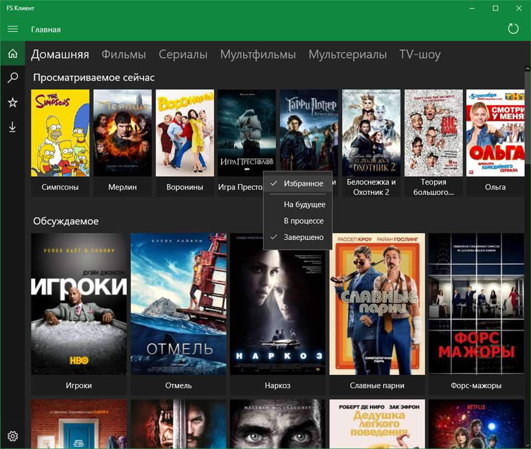Screen dimensions: 531x449
Task: Toggle Завершено in context menu
Action: click(298, 237)
